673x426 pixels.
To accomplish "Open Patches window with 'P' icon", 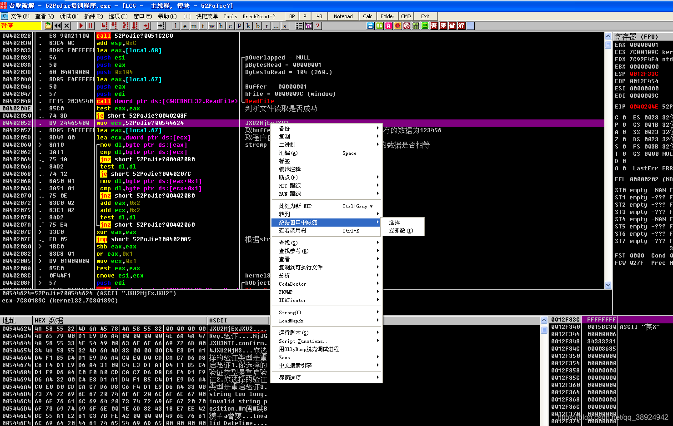I will 239,26.
